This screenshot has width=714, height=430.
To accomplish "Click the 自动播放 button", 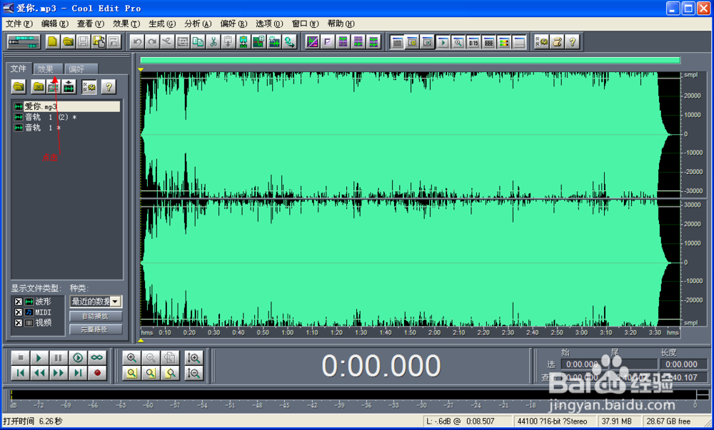I will 95,316.
